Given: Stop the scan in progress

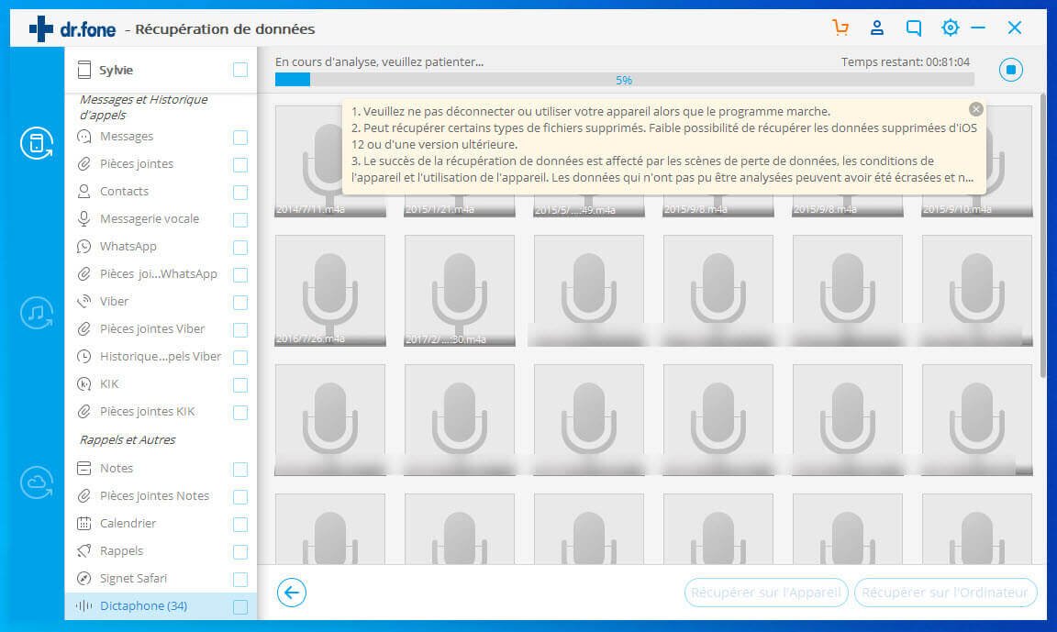Looking at the screenshot, I should [x=1010, y=71].
